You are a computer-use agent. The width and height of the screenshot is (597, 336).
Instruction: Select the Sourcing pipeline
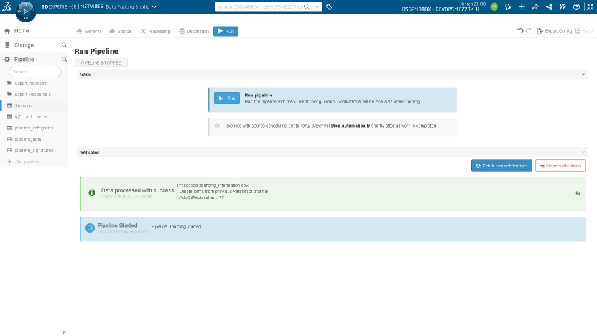click(x=34, y=106)
